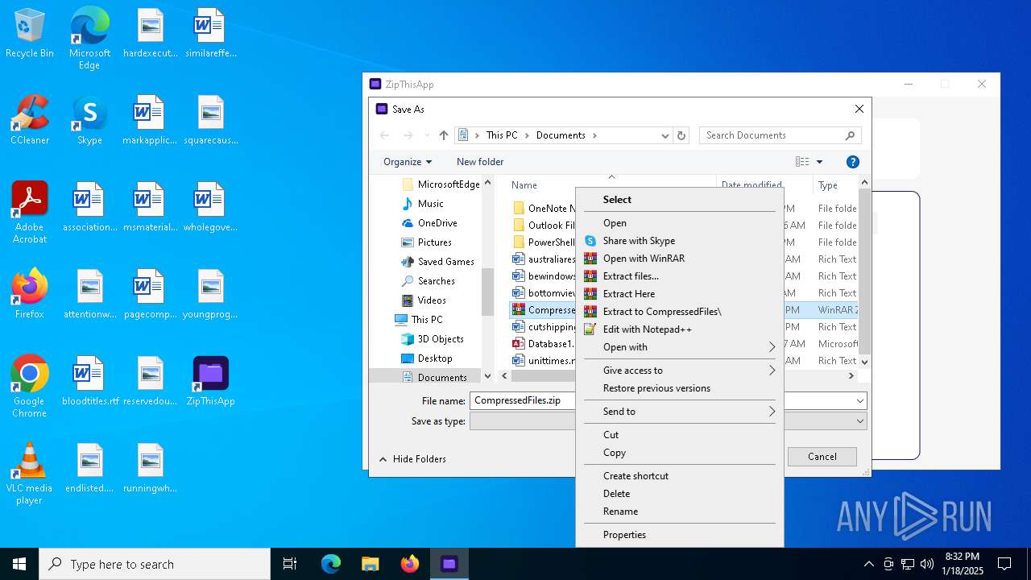Choose Cut in context menu
This screenshot has height=580, width=1031.
tap(679, 435)
